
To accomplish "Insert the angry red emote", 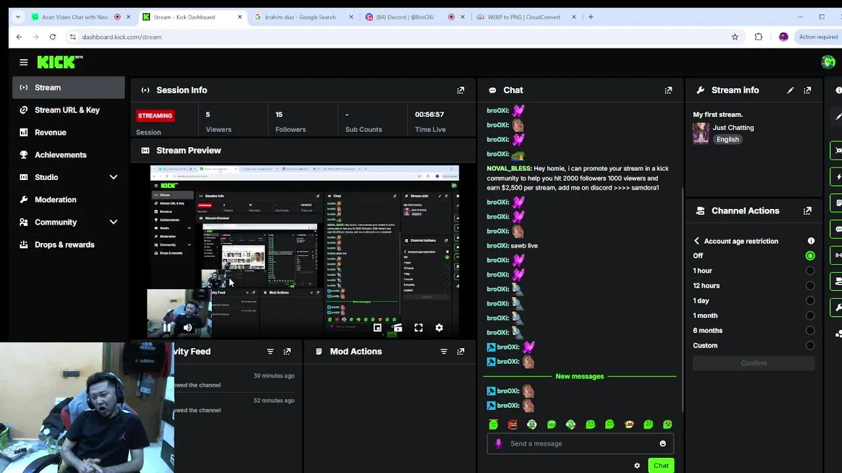I will coord(512,424).
